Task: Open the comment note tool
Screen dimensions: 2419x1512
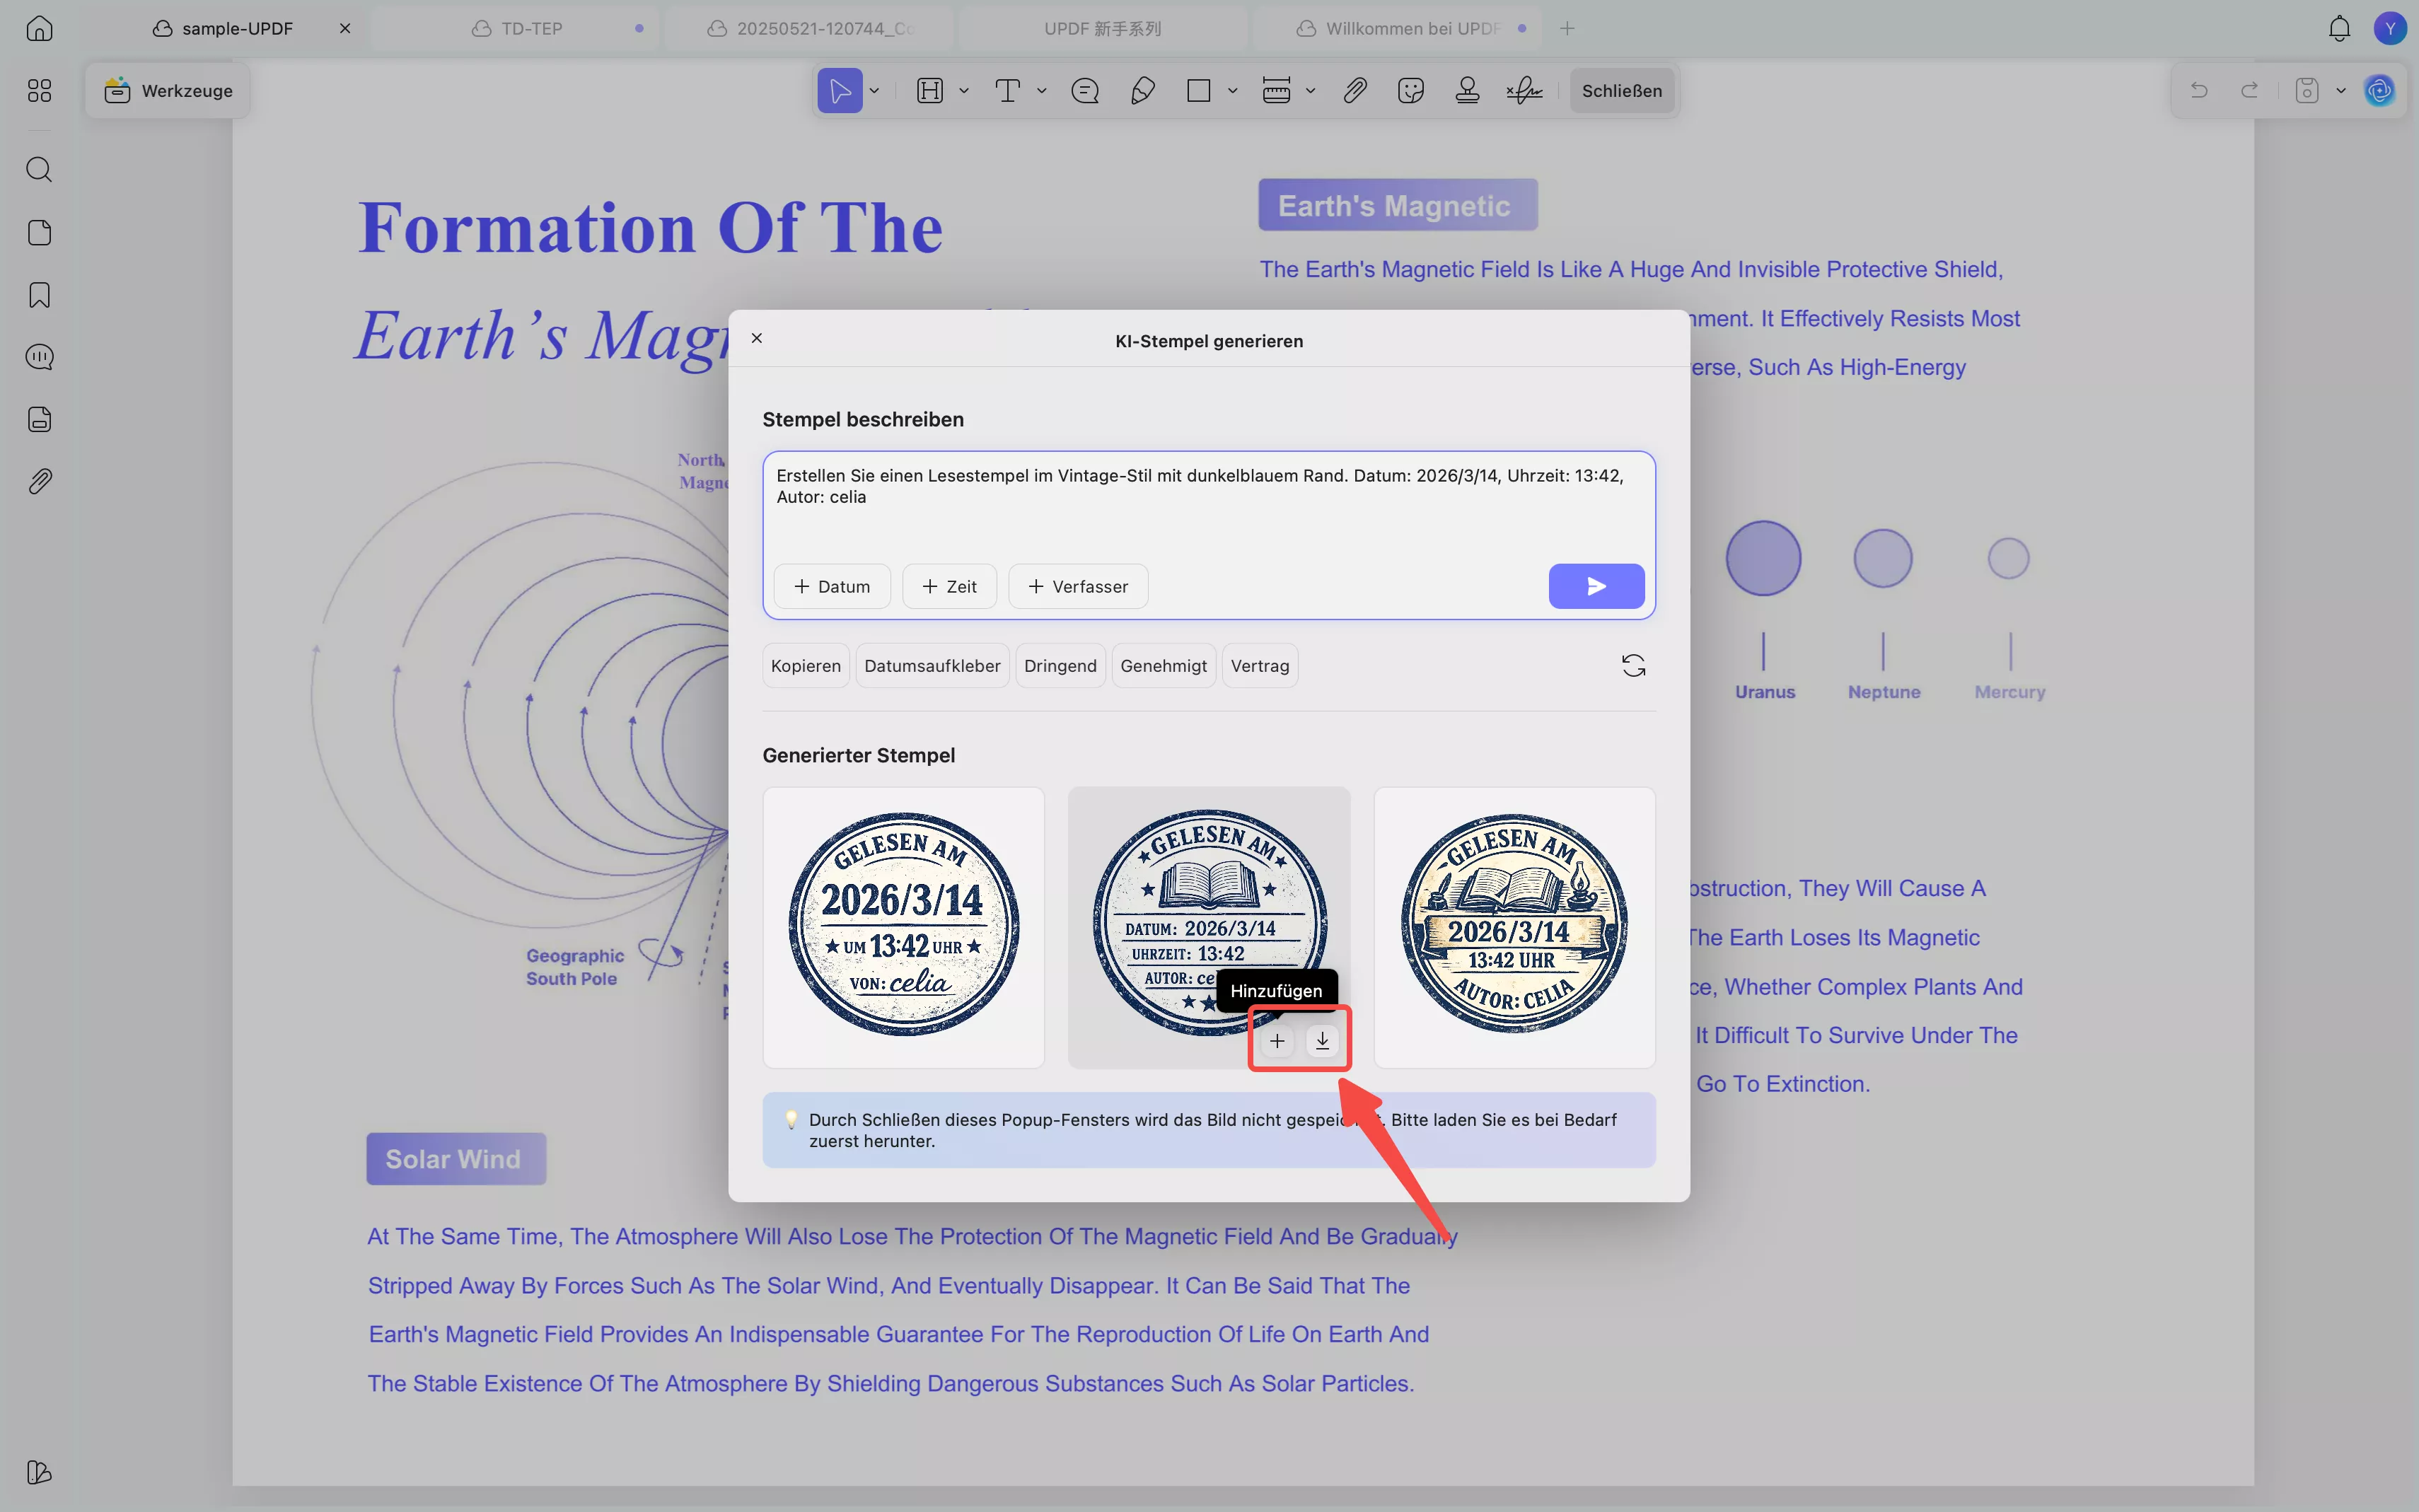Action: coord(1085,91)
